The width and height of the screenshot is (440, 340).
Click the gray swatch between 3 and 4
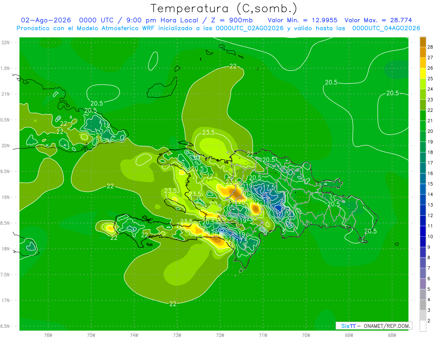point(423,305)
